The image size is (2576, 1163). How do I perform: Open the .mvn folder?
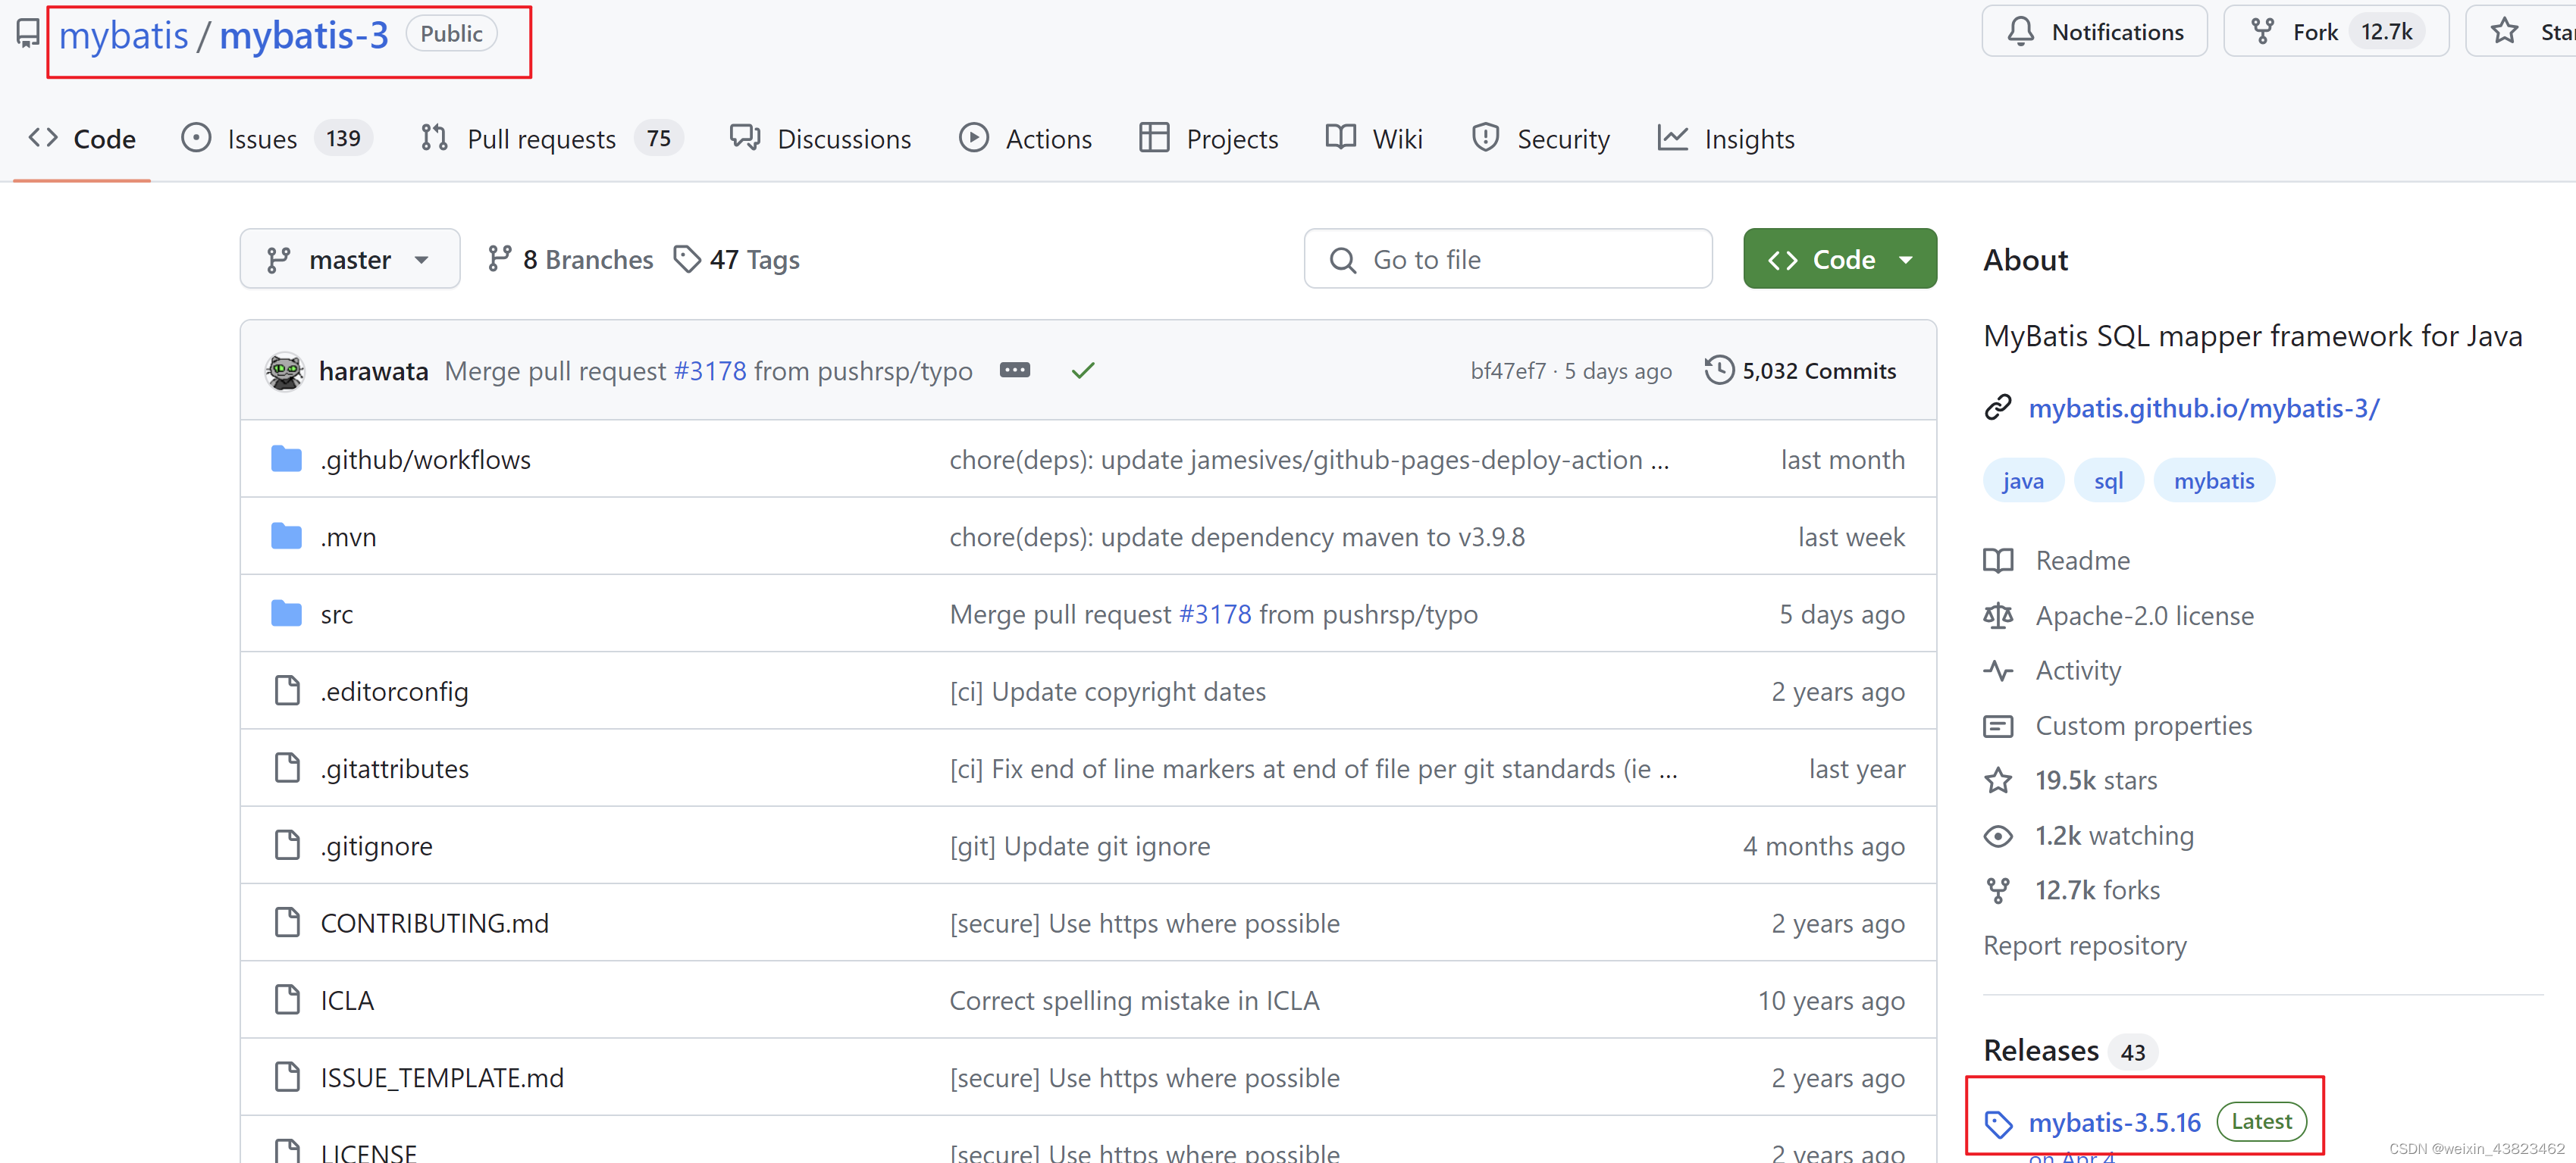click(348, 536)
